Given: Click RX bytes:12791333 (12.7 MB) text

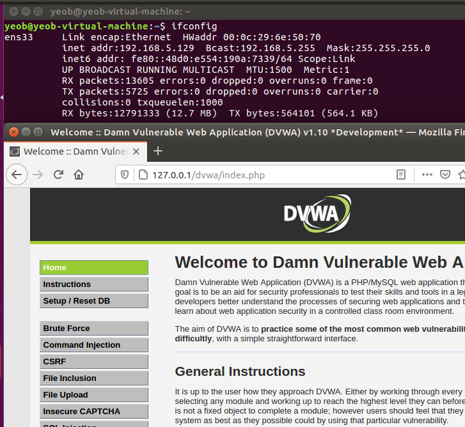Looking at the screenshot, I should pyautogui.click(x=139, y=113).
